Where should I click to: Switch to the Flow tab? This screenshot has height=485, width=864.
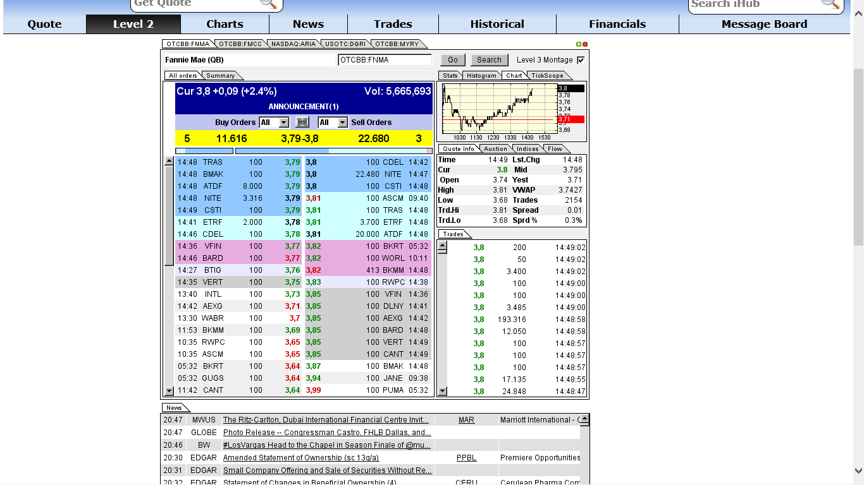click(555, 148)
